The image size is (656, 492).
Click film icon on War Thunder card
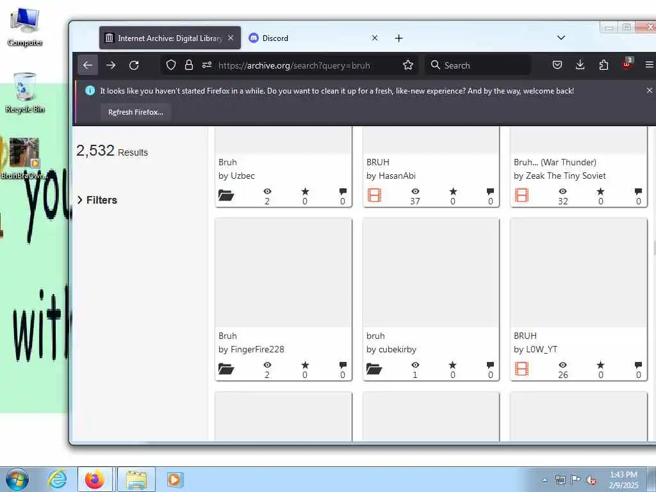click(521, 195)
